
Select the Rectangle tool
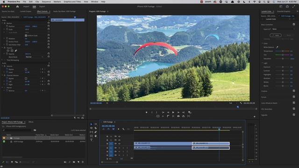(92, 136)
